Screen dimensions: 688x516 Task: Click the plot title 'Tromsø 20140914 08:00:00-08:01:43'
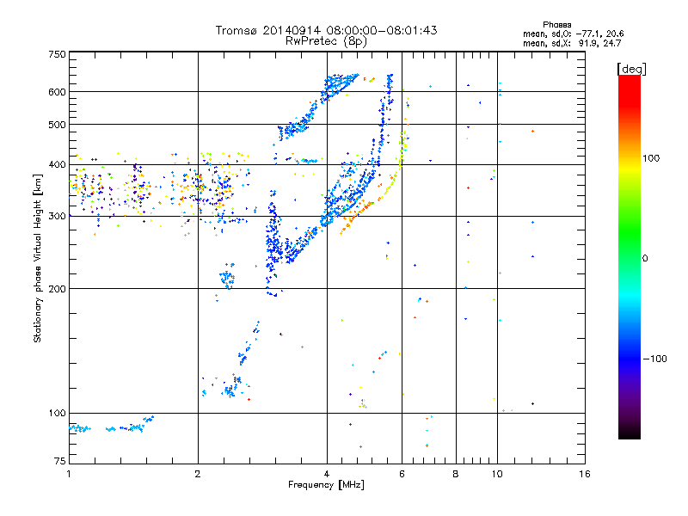326,30
